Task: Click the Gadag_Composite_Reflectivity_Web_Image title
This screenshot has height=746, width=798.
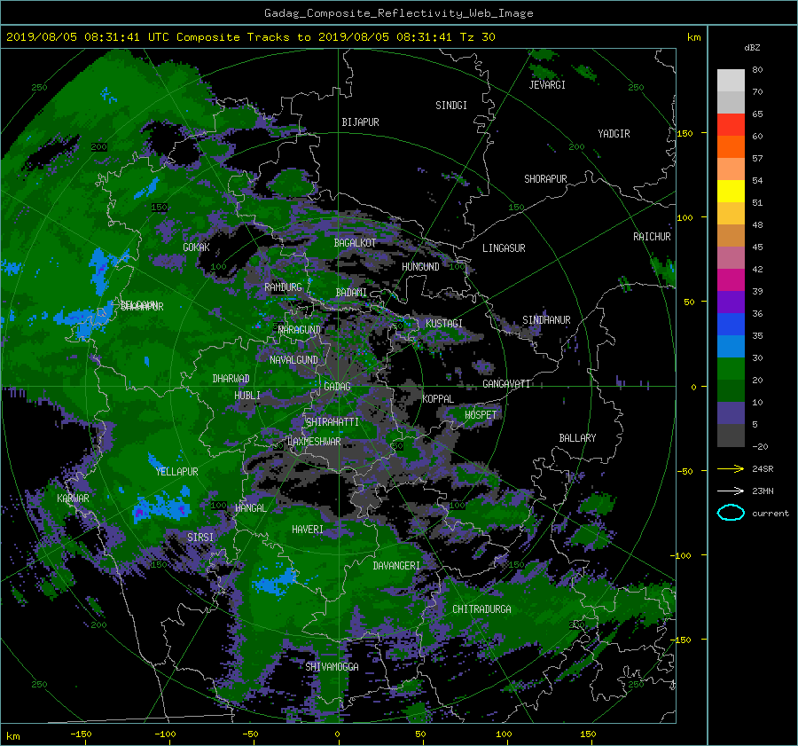Action: point(398,13)
